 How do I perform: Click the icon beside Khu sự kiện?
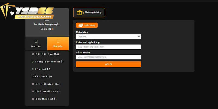(x=33, y=77)
